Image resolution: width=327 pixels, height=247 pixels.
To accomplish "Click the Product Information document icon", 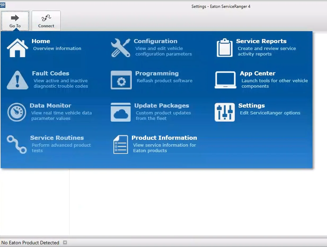I will (121, 144).
